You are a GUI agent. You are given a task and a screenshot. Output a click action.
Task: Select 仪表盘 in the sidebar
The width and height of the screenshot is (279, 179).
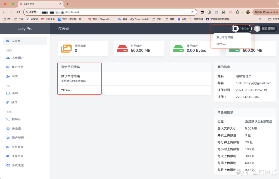tap(16, 41)
